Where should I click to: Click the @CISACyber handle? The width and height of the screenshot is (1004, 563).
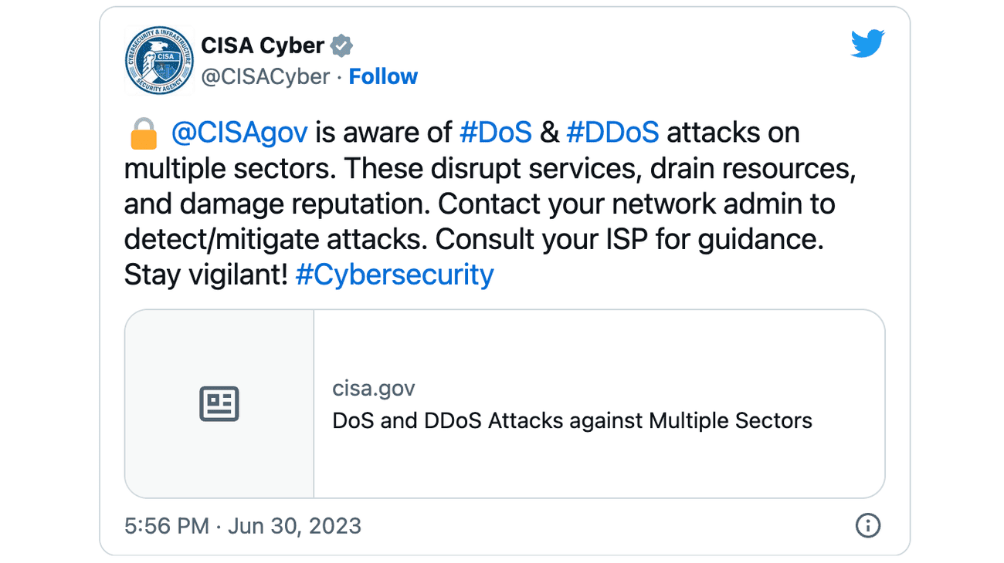(x=265, y=76)
